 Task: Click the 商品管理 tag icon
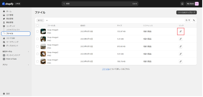click(4, 19)
